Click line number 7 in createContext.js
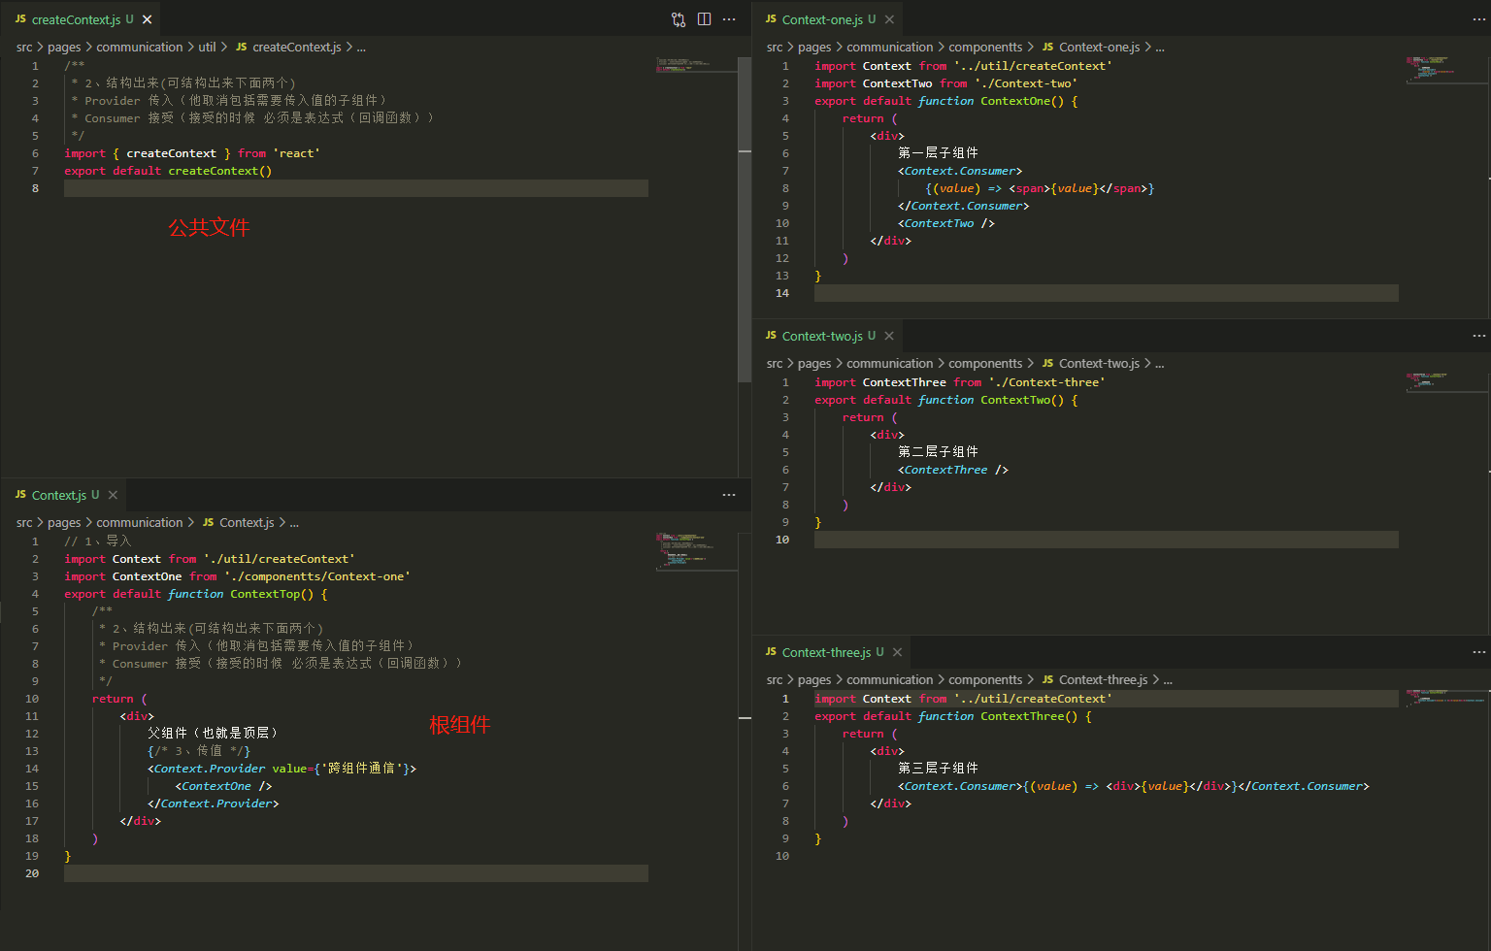The image size is (1491, 951). [35, 171]
